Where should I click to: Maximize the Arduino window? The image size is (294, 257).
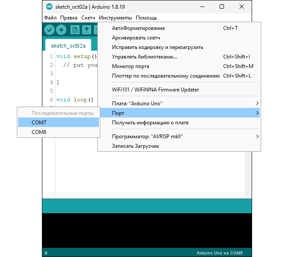222,7
